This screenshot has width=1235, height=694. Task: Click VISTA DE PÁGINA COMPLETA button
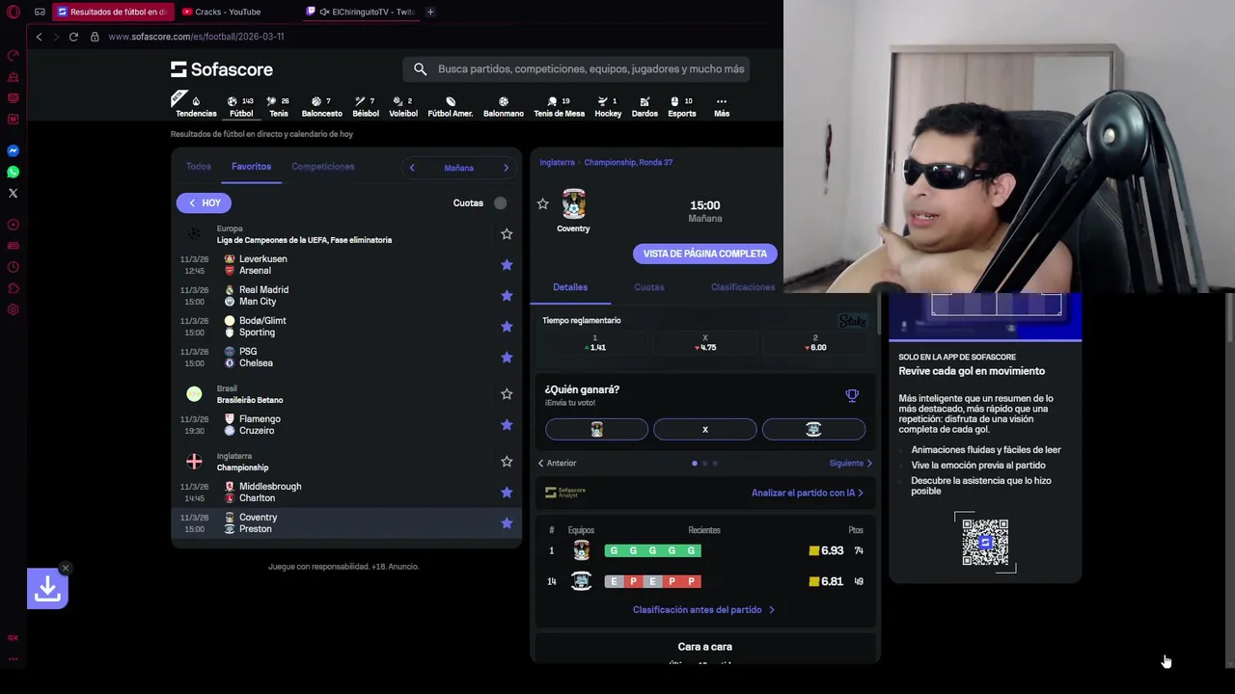click(x=705, y=254)
